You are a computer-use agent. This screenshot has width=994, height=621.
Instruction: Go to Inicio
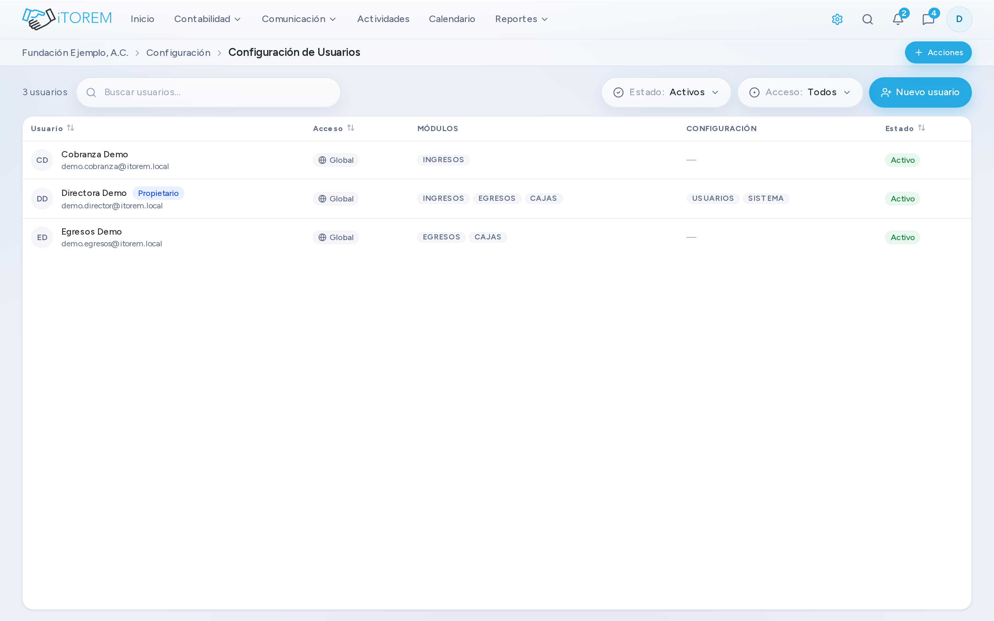[x=142, y=19]
